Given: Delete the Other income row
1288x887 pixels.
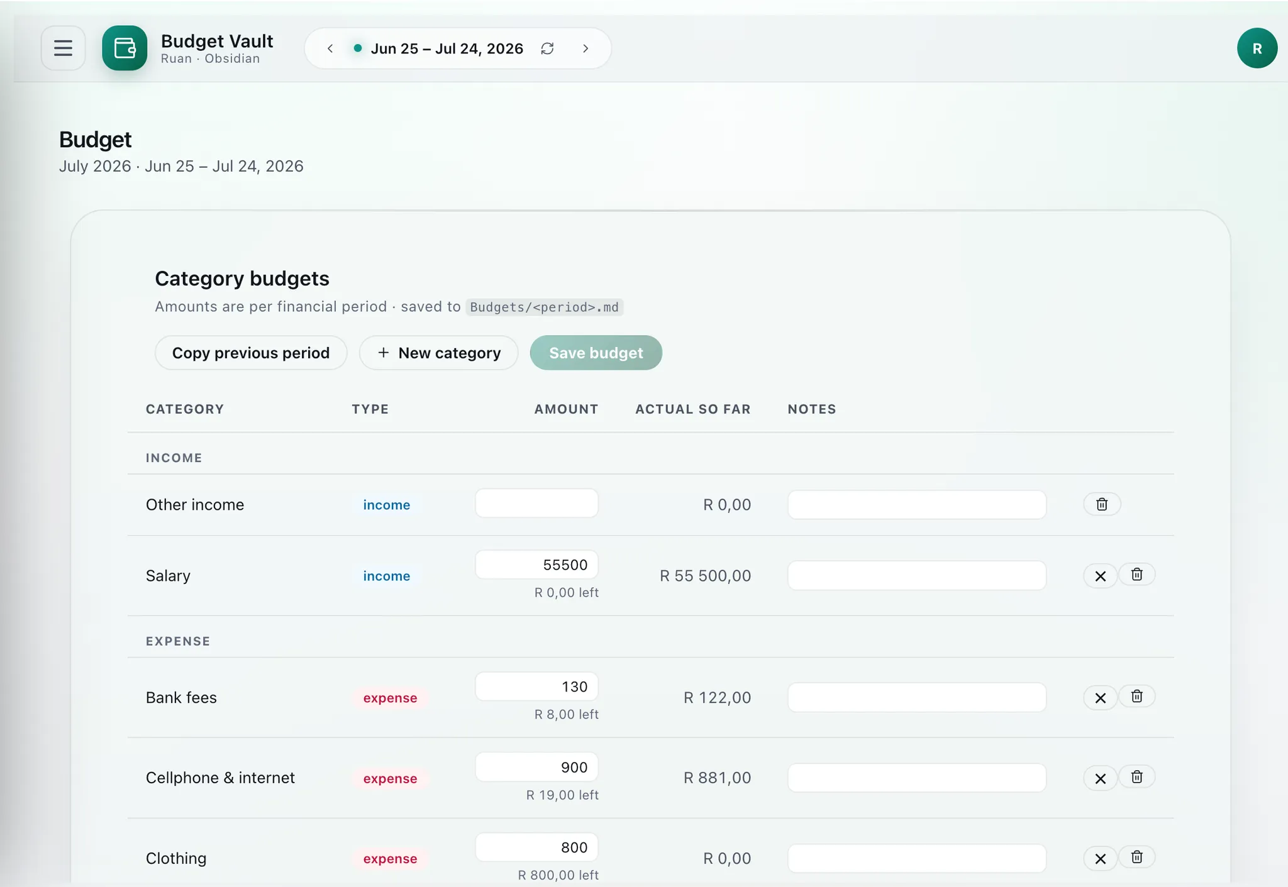Looking at the screenshot, I should [x=1102, y=504].
